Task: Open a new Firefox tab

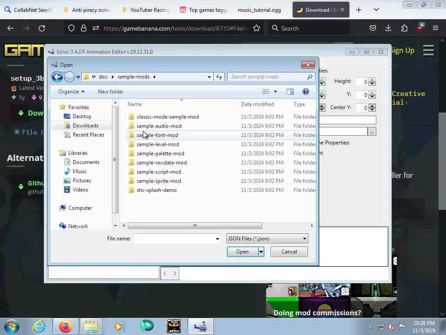Action: [359, 10]
